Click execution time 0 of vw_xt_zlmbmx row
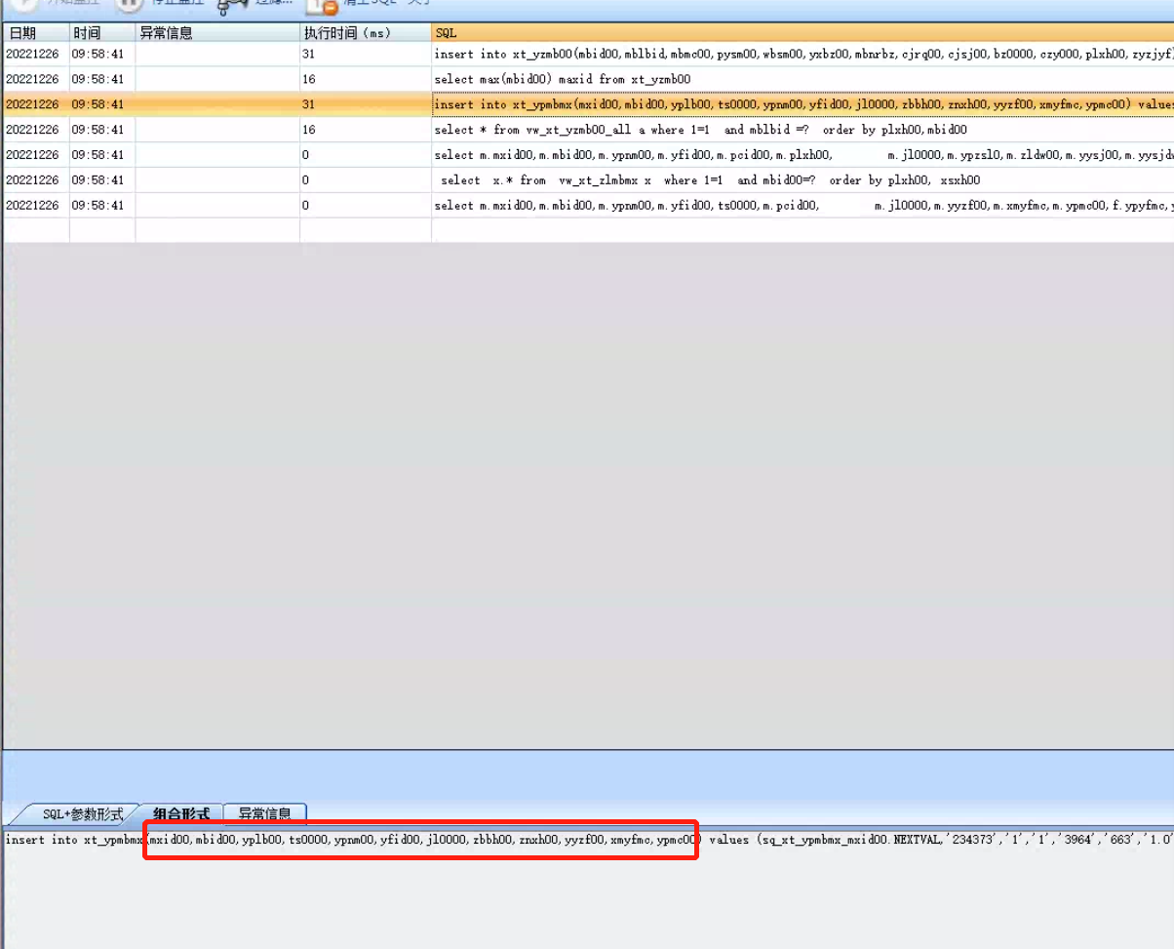The image size is (1174, 949). (x=366, y=180)
